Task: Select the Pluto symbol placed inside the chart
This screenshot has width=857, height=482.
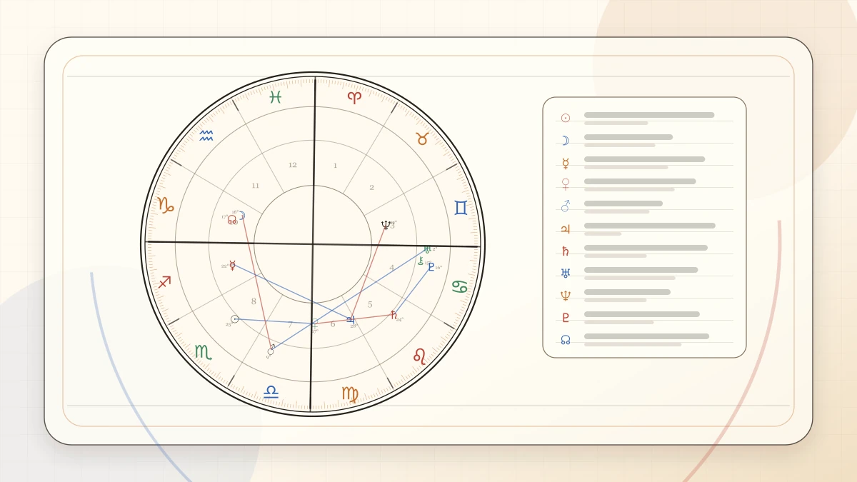Action: coord(431,267)
